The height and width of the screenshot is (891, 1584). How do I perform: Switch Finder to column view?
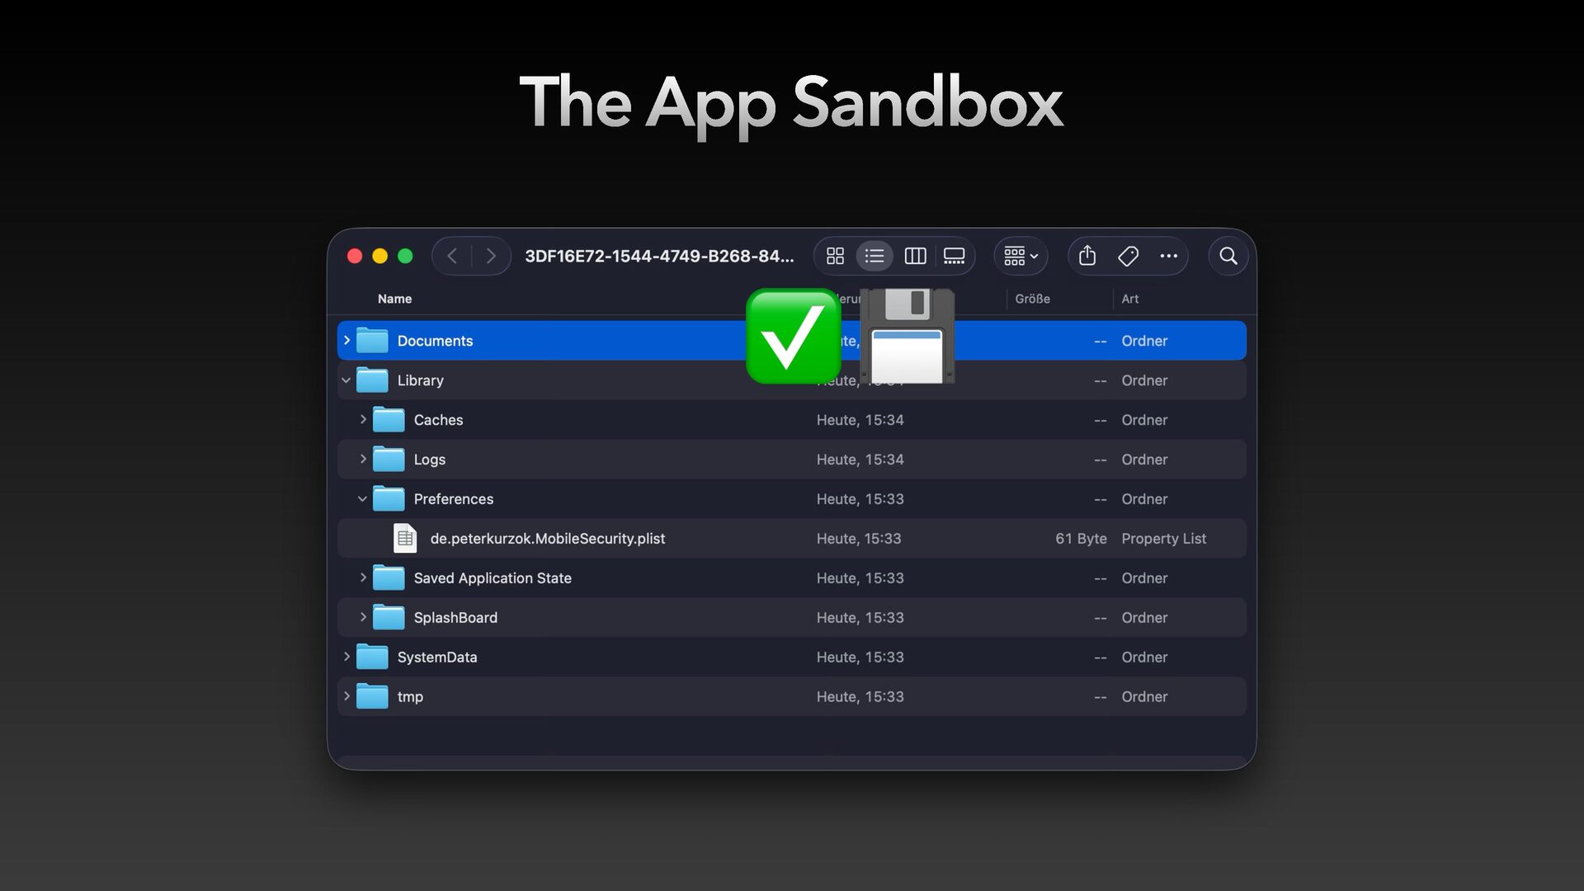[x=915, y=256]
